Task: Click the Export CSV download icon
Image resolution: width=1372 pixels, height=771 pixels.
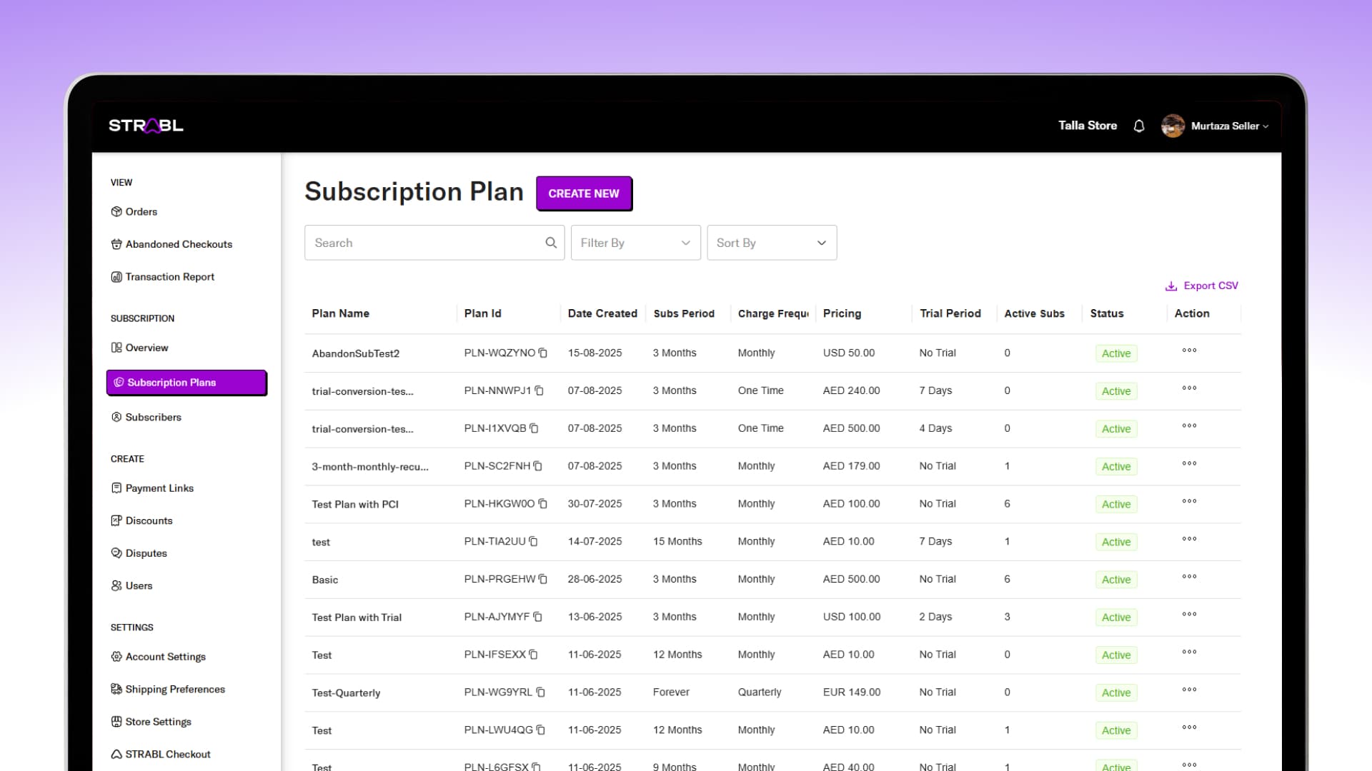Action: [1171, 286]
